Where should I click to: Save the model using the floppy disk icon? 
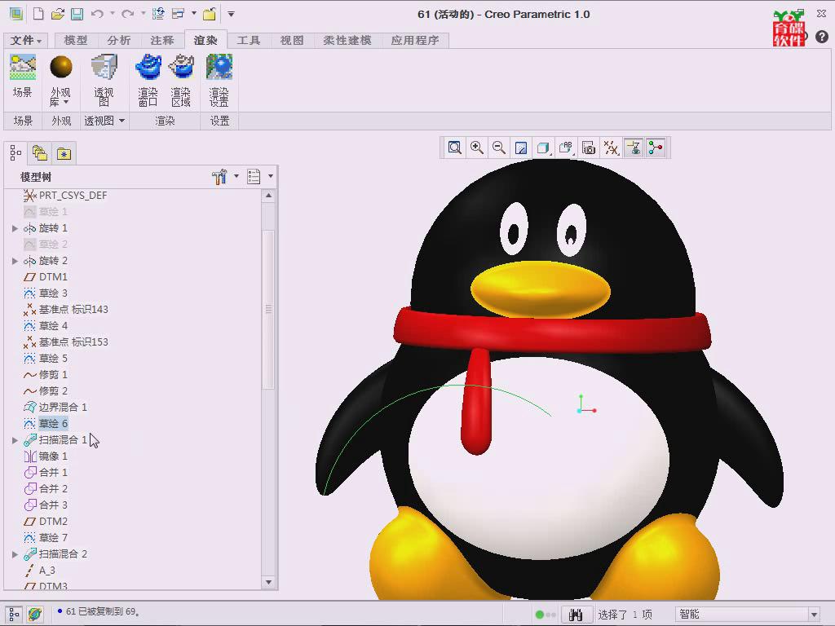point(77,14)
